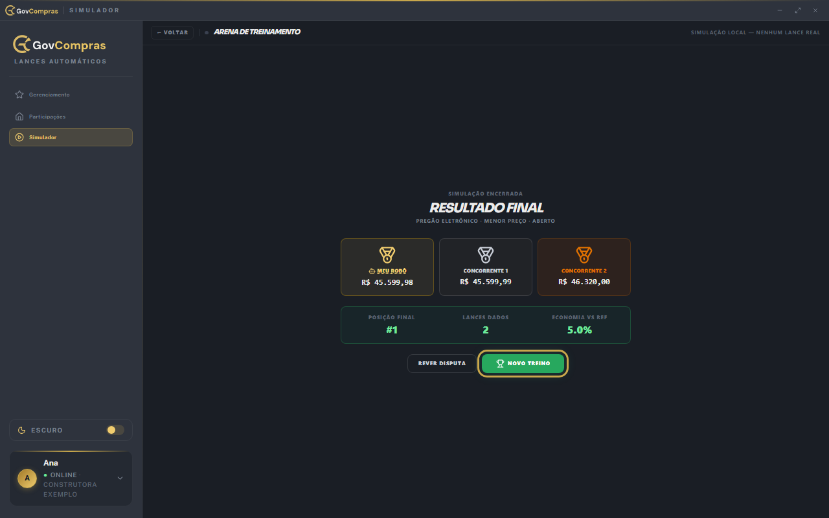
Task: Click the Arena de Treinamento title
Action: [x=257, y=32]
